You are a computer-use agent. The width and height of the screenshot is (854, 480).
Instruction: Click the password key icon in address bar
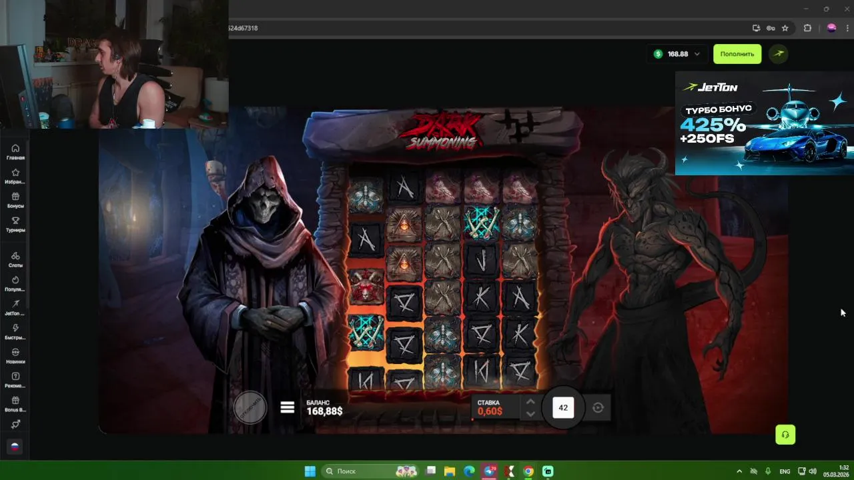pyautogui.click(x=771, y=28)
